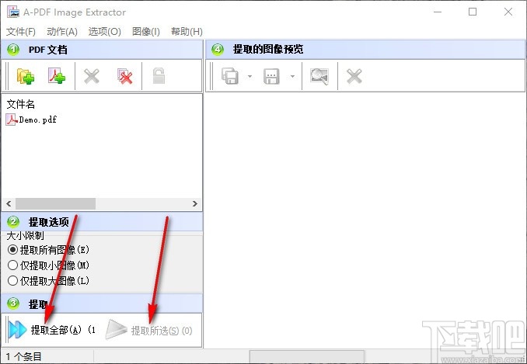Click the file list horizontal scrollbar thumb
Image resolution: width=527 pixels, height=364 pixels.
coord(55,203)
